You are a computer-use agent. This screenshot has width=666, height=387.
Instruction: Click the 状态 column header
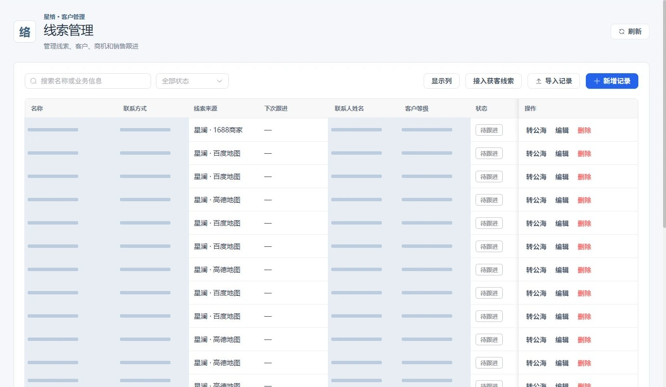click(x=481, y=109)
